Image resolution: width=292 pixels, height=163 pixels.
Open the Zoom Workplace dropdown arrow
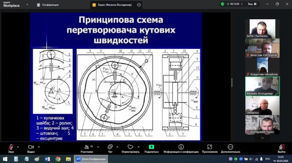tap(27, 4)
